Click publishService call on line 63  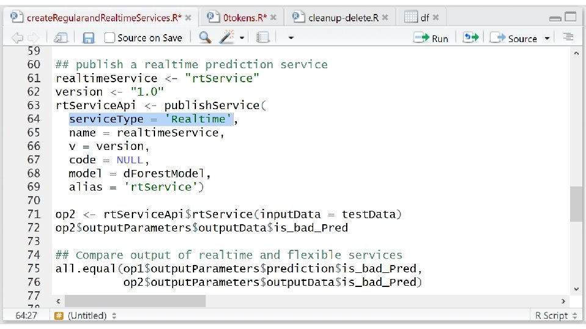[212, 105]
